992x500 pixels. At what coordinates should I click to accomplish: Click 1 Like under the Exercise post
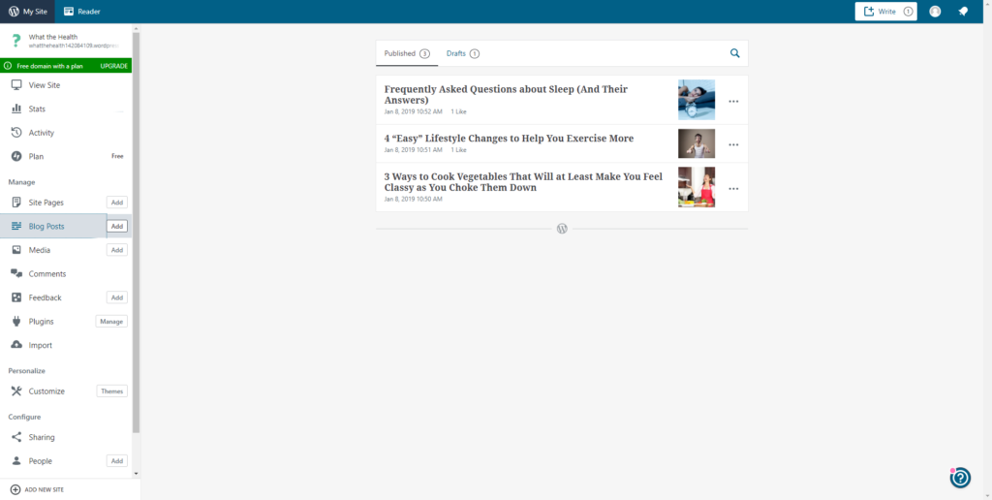[458, 150]
